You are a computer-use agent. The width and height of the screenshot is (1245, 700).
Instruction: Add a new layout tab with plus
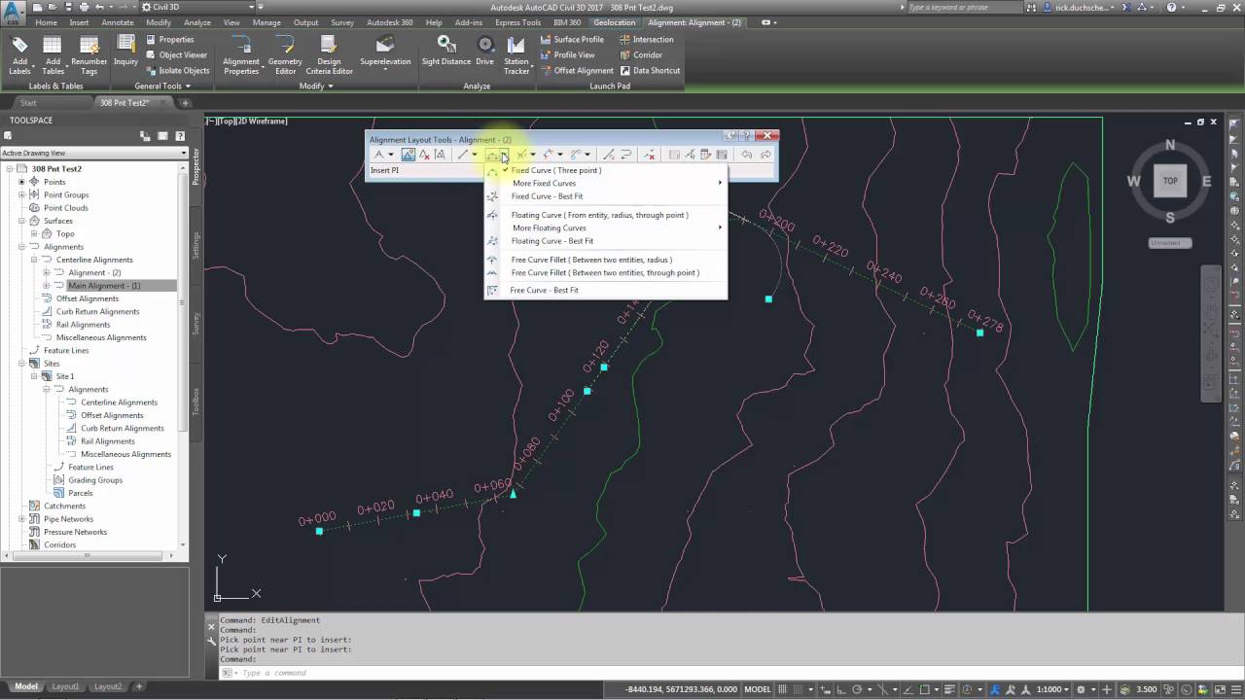(x=139, y=686)
